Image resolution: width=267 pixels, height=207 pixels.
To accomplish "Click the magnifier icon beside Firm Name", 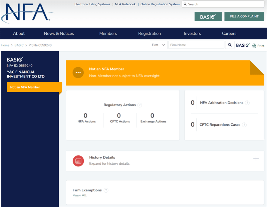I will 230,45.
